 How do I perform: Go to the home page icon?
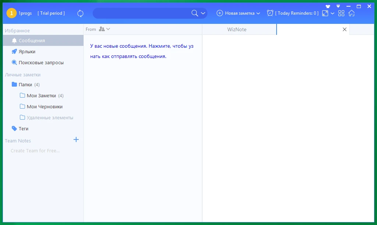pyautogui.click(x=352, y=13)
